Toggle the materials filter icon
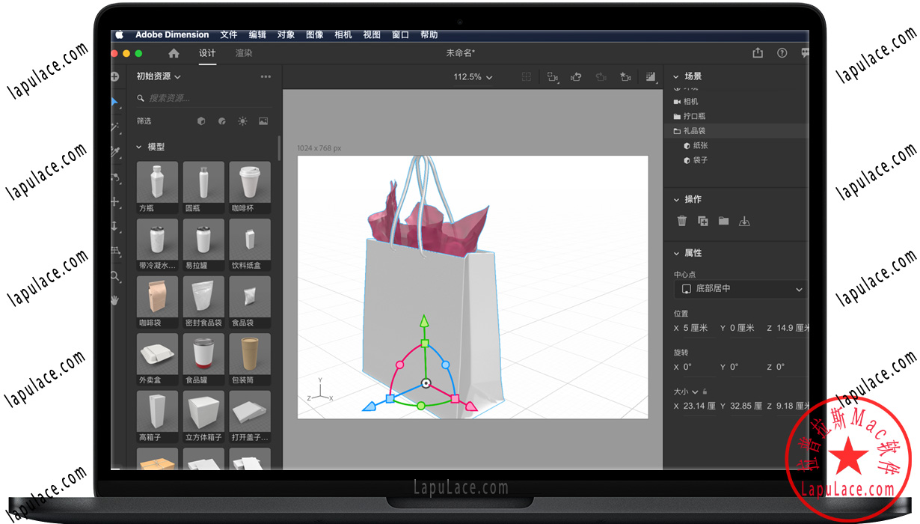The width and height of the screenshot is (920, 524). (221, 121)
